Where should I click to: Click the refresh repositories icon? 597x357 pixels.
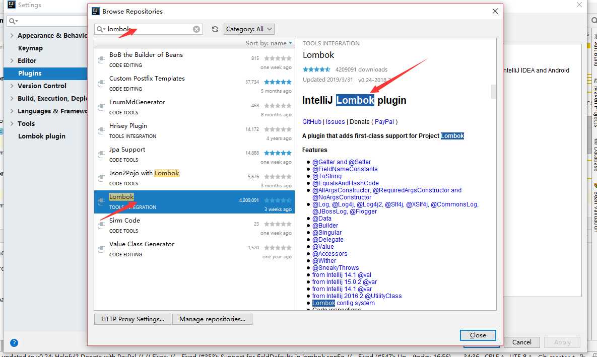pos(215,29)
